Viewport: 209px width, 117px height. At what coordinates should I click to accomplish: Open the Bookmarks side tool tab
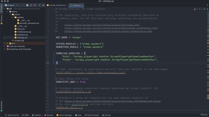(1, 106)
